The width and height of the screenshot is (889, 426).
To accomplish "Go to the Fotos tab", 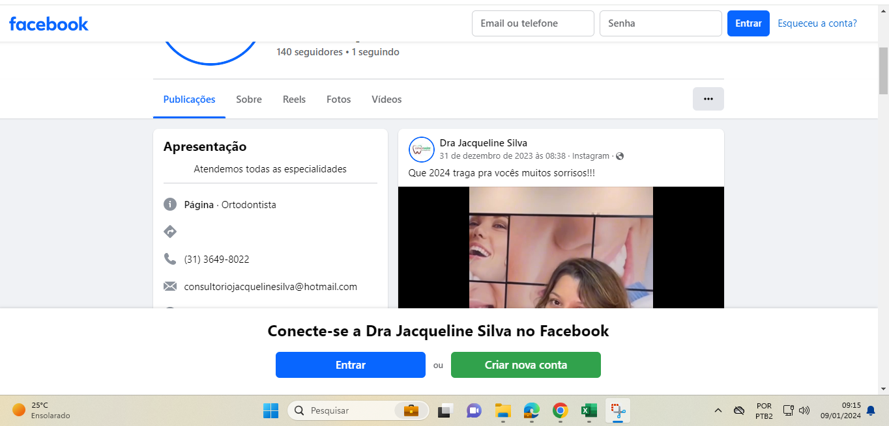I will (x=338, y=100).
